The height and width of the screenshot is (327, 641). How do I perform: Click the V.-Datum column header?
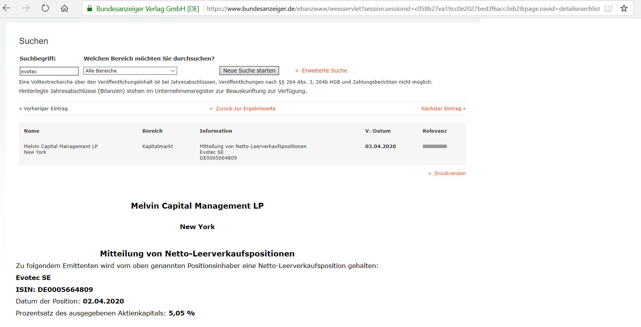coord(378,131)
